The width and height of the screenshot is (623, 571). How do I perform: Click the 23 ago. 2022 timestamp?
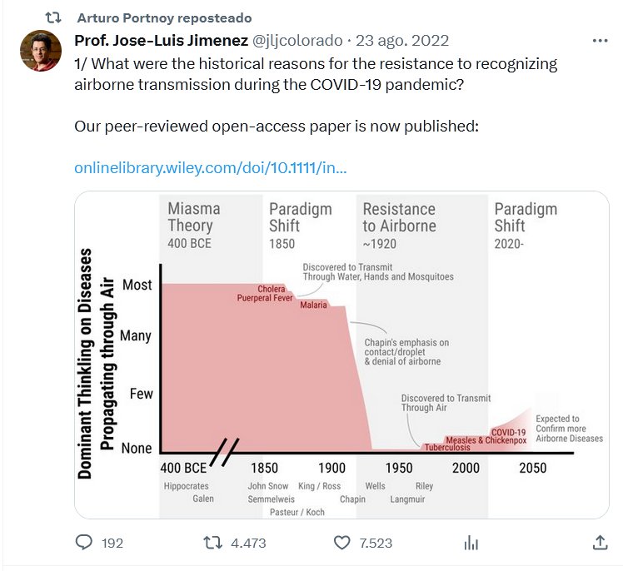point(403,40)
